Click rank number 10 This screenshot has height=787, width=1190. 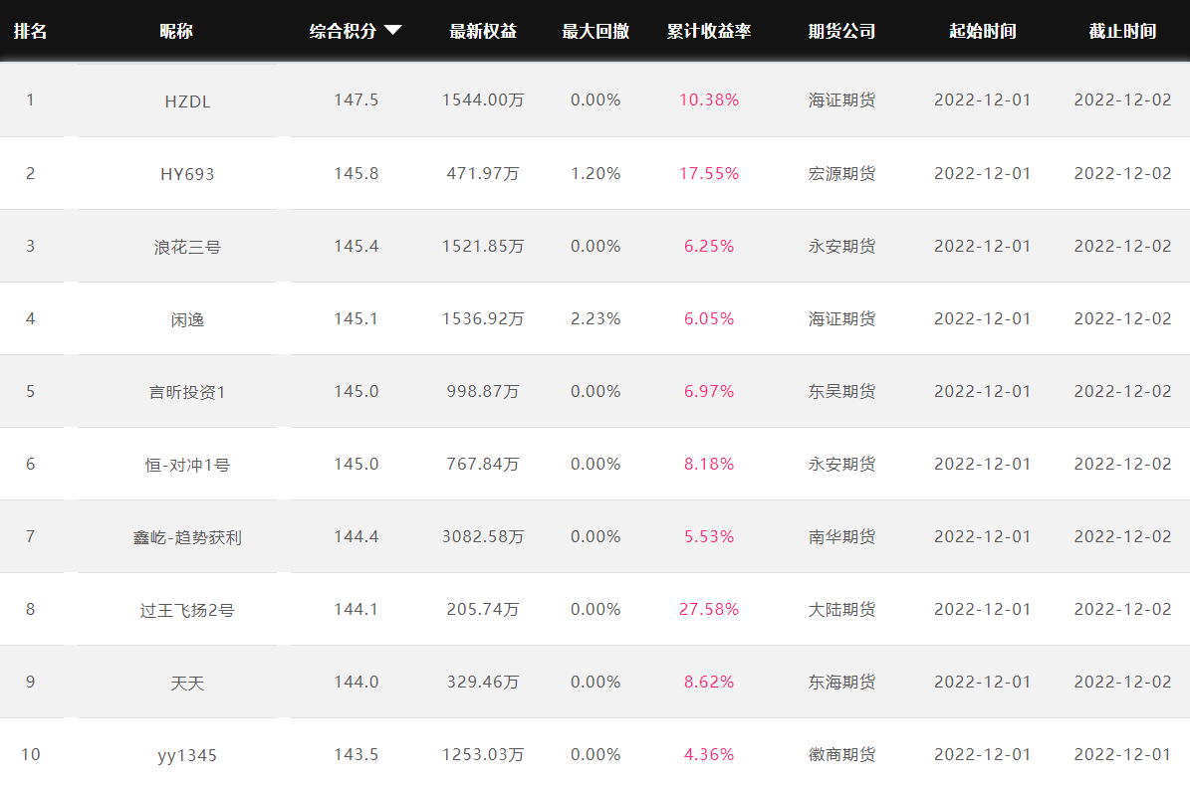pos(30,754)
